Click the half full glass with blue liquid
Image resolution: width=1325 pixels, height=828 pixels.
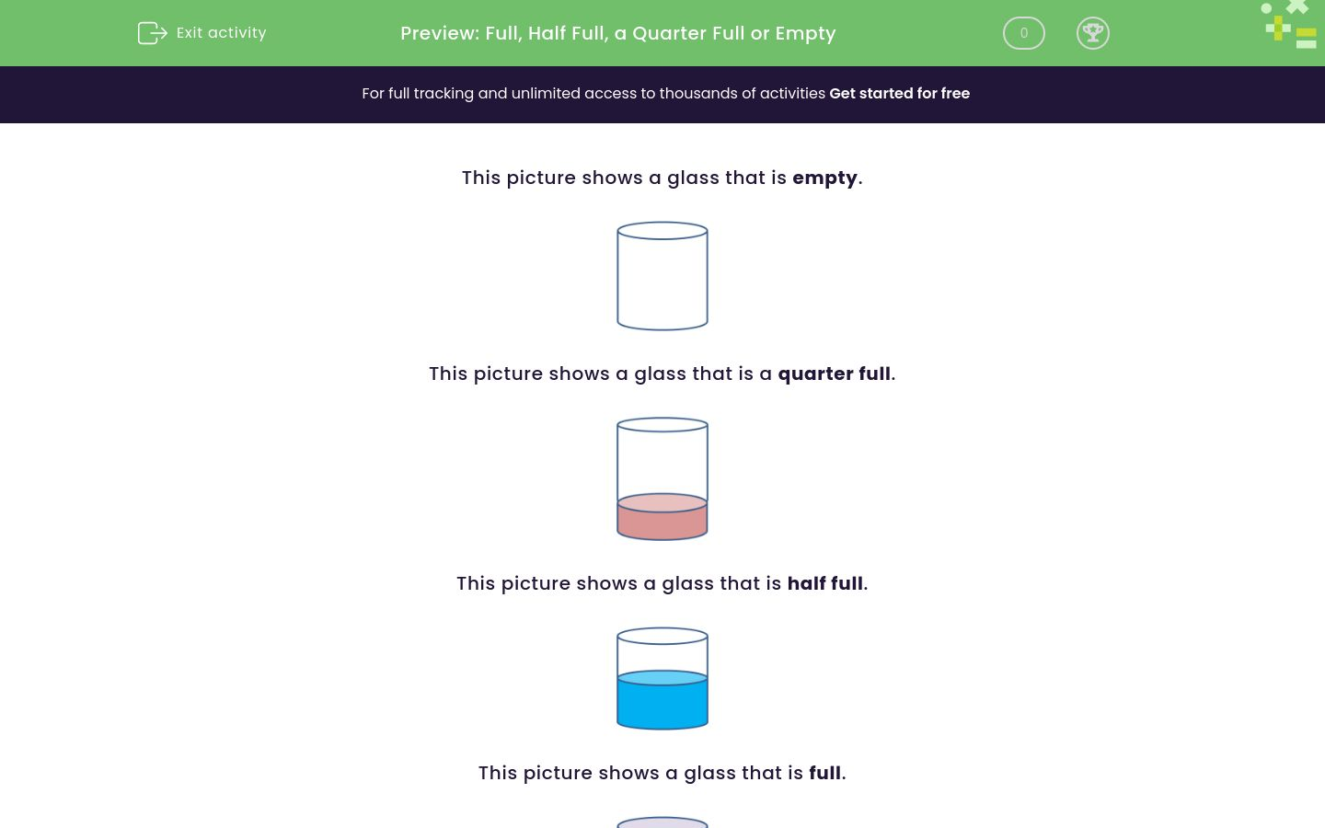662,678
